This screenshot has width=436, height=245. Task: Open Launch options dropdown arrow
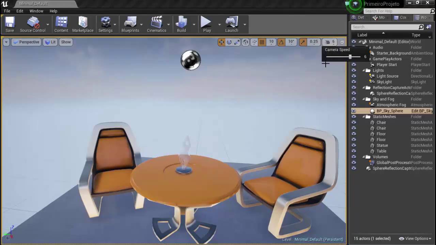coord(245,24)
